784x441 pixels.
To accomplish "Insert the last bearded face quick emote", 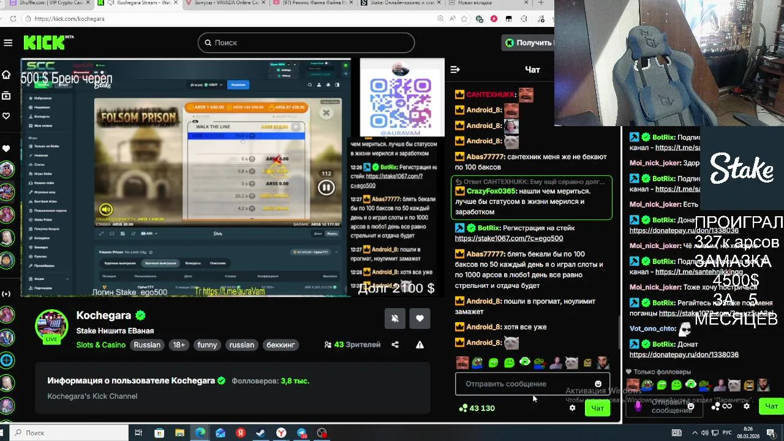I will point(603,363).
